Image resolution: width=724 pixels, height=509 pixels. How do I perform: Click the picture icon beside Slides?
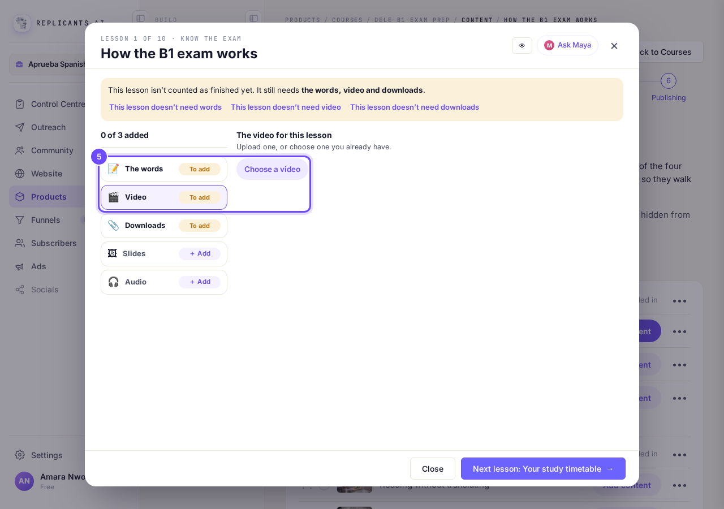[112, 254]
